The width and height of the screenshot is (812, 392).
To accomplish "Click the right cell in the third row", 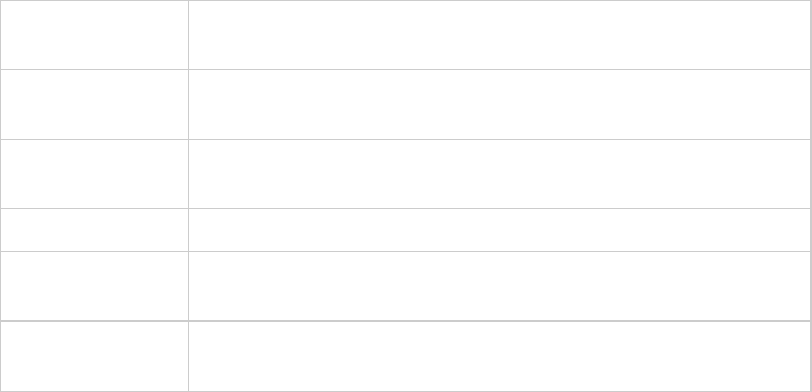I will [499, 174].
